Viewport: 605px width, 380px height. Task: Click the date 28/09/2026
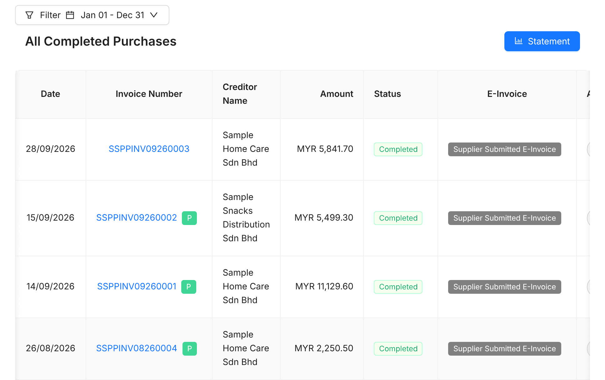pyautogui.click(x=50, y=149)
